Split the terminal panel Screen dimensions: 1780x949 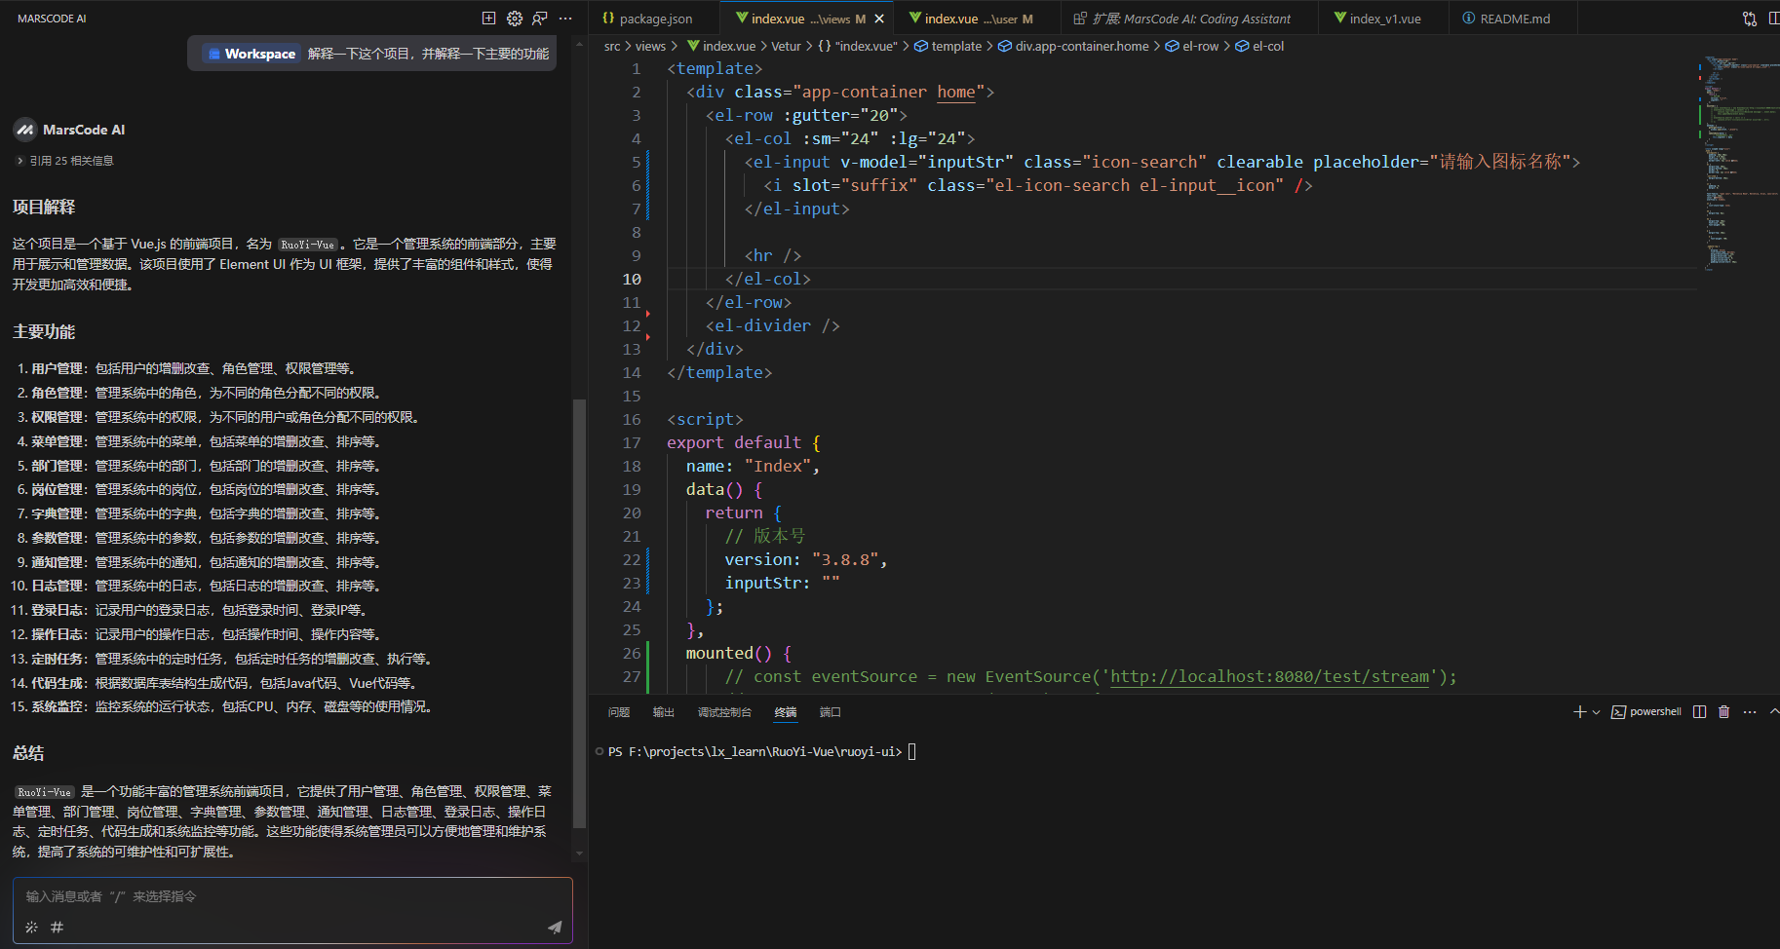(1699, 712)
